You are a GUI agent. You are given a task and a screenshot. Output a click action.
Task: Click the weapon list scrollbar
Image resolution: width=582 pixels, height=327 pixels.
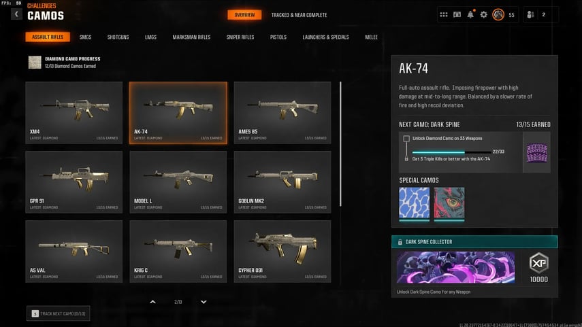click(340, 144)
